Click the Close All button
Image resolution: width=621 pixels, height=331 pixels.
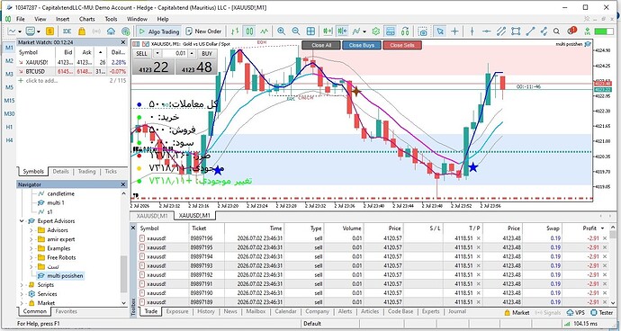pyautogui.click(x=321, y=45)
